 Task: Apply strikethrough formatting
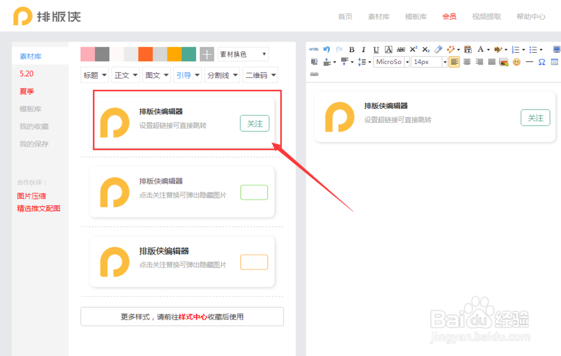coord(401,49)
